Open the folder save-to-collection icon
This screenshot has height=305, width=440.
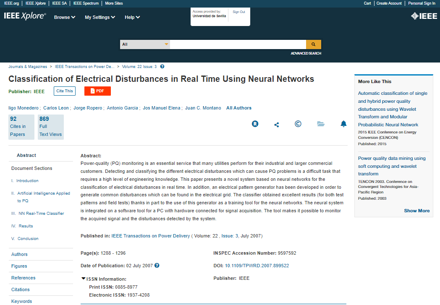pos(321,124)
